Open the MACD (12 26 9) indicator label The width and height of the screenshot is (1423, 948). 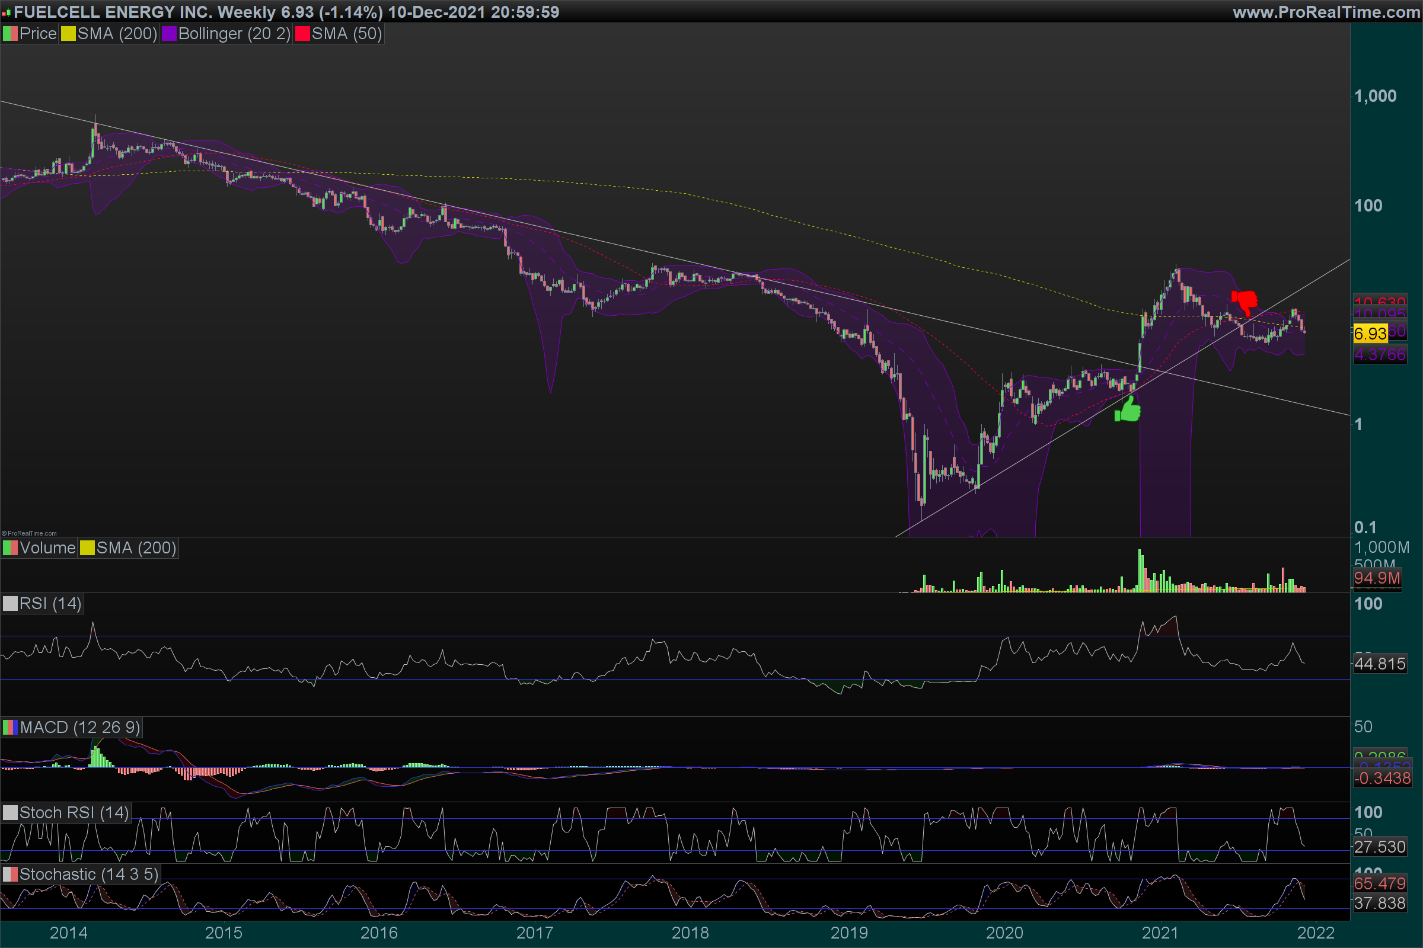(80, 727)
